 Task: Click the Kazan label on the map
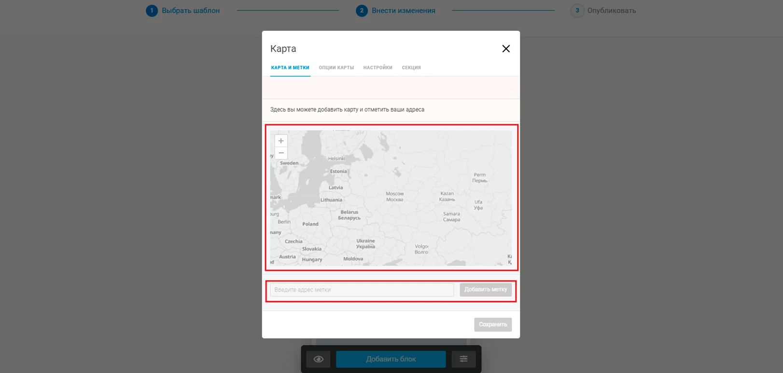[x=447, y=197]
